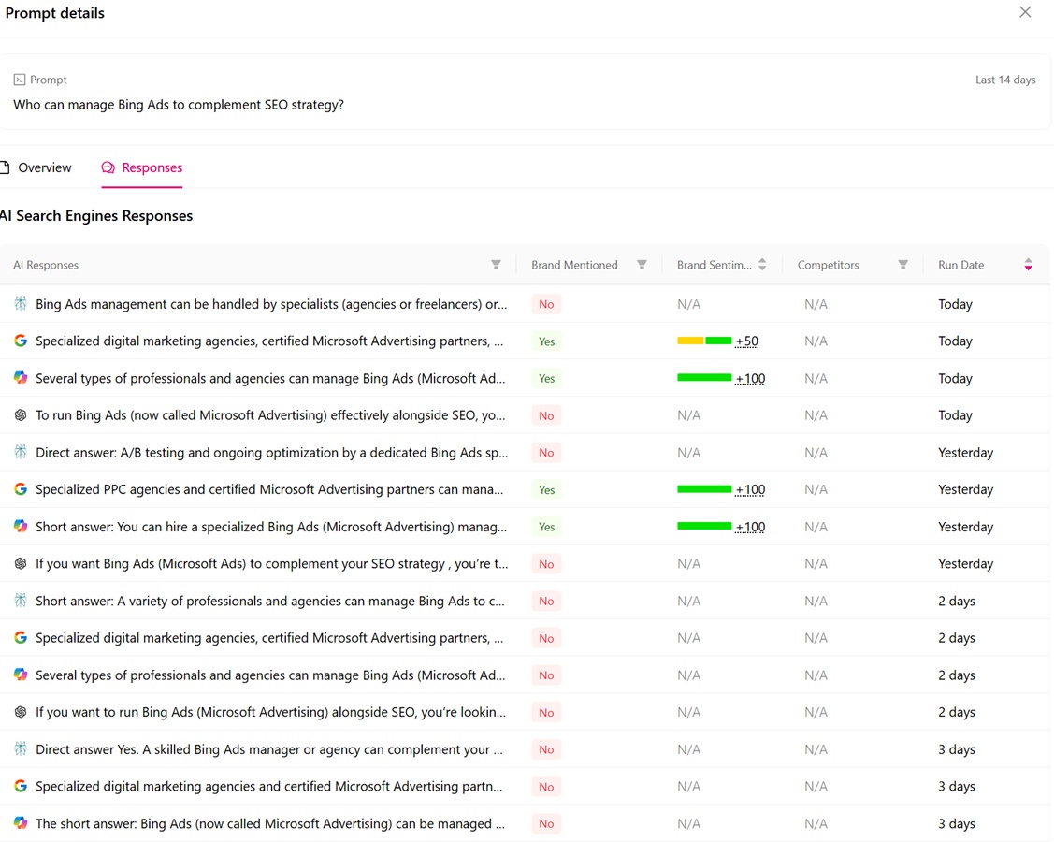1054x842 pixels.
Task: Click 'Yes' badge on today's Google response row
Action: (x=546, y=341)
